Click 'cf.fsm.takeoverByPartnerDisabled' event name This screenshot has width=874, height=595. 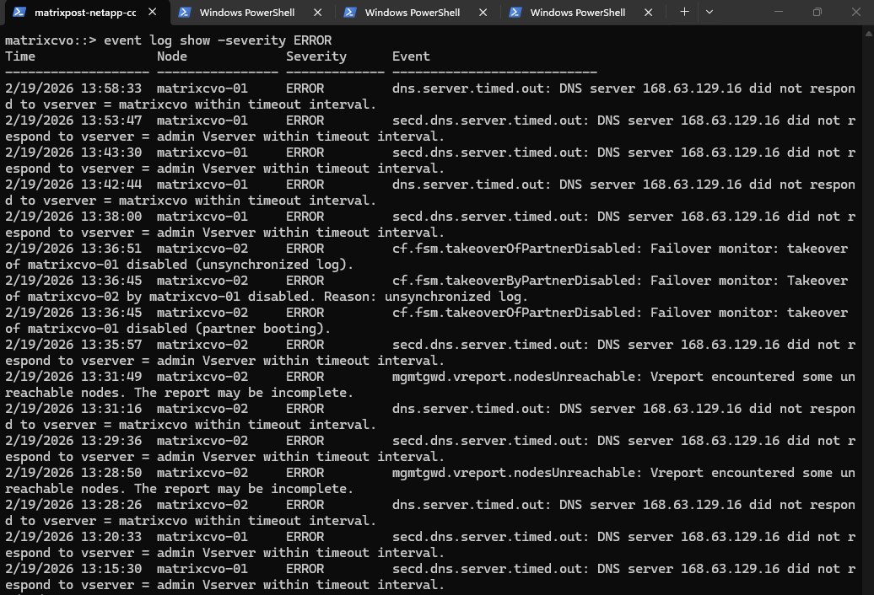514,281
